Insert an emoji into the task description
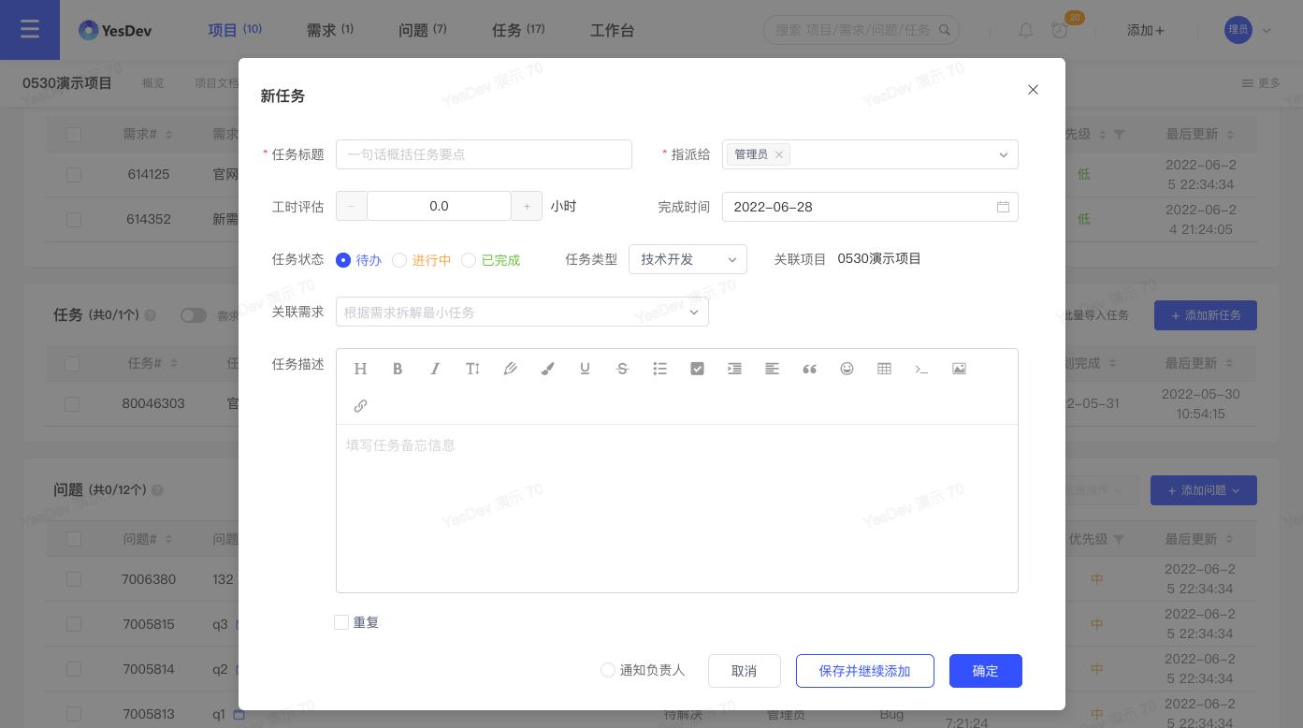The height and width of the screenshot is (728, 1303). (x=847, y=369)
